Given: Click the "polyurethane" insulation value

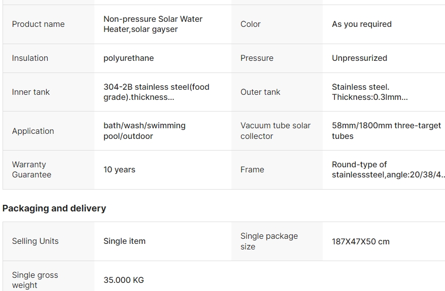Looking at the screenshot, I should click(x=128, y=58).
